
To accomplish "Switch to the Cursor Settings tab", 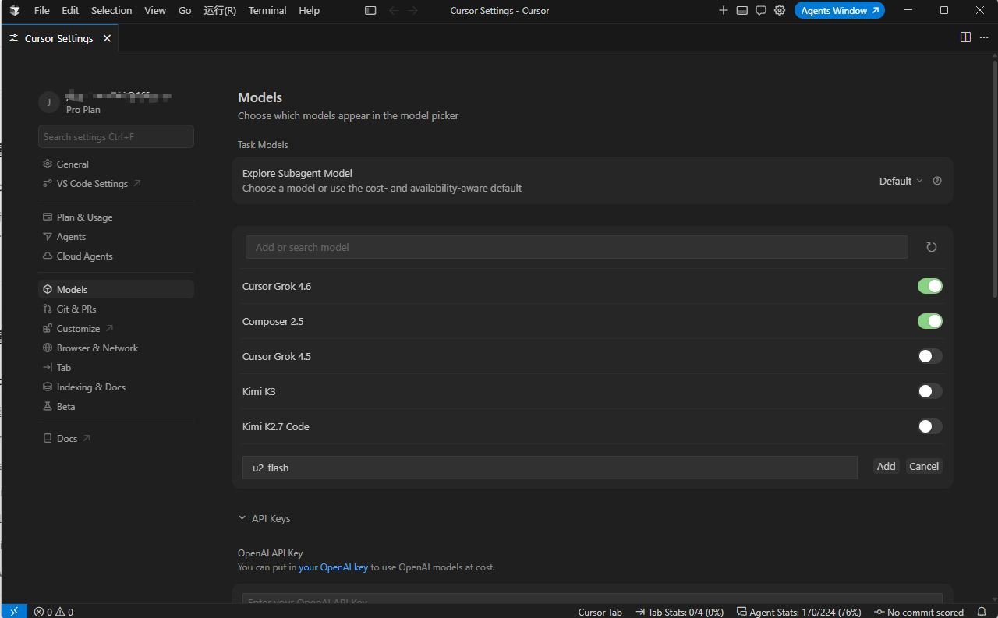I will [59, 38].
